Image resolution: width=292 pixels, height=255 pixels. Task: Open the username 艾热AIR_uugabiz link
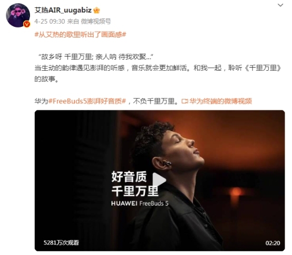63,10
